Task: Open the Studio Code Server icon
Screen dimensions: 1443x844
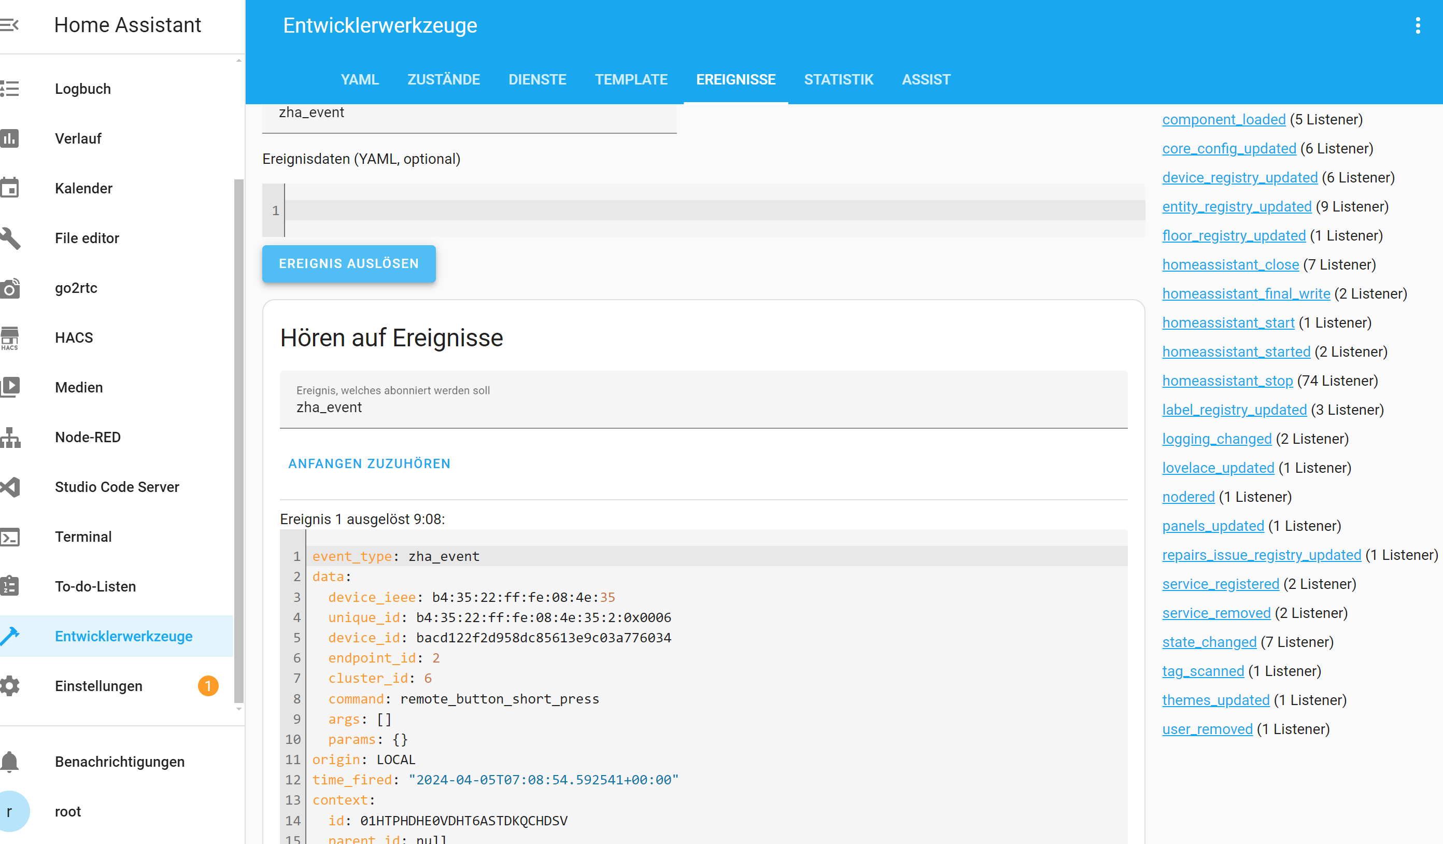Action: 10,487
